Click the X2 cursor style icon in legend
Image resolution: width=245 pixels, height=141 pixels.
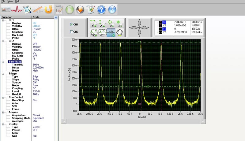pyautogui.click(x=160, y=25)
